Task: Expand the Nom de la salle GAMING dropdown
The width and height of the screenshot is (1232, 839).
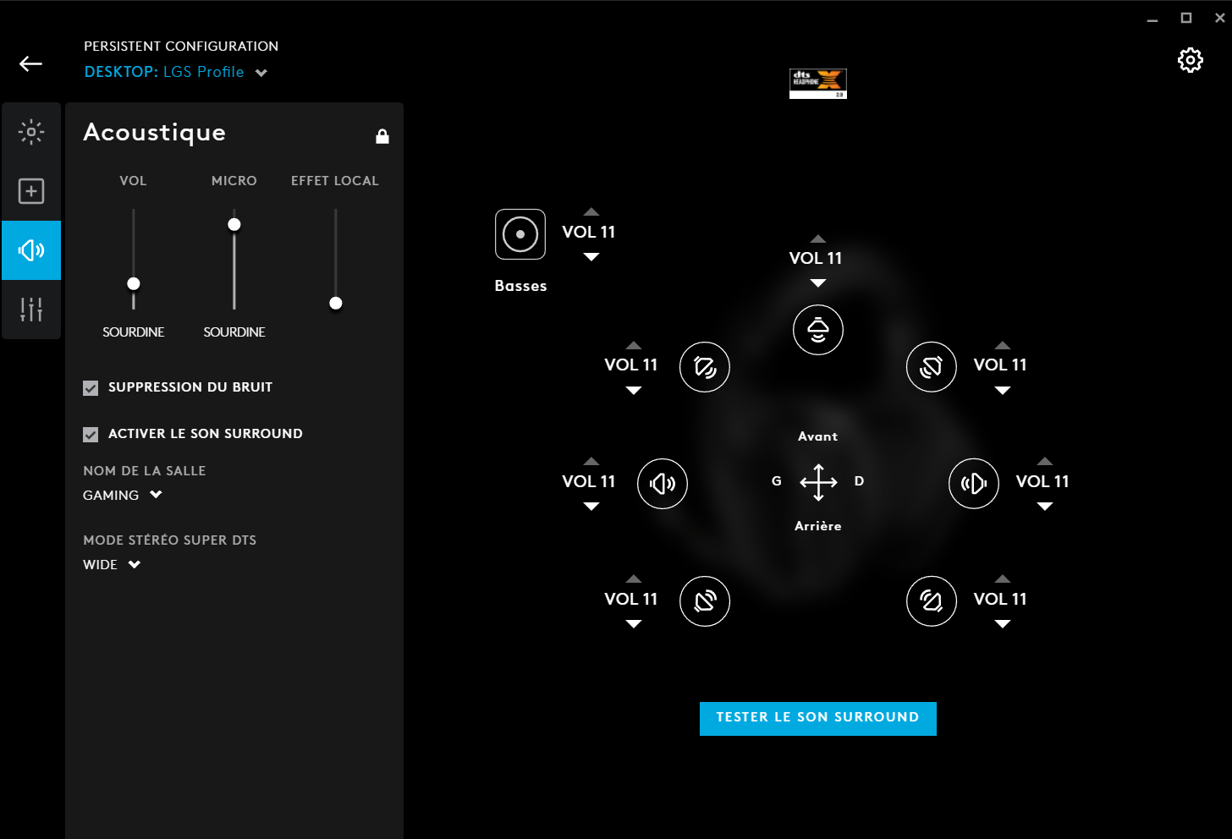Action: tap(123, 496)
